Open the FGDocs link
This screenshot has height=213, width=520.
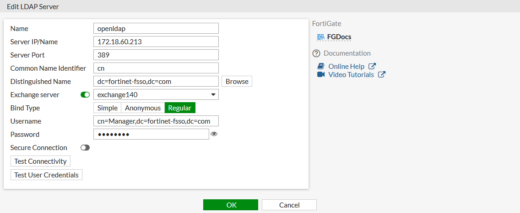pos(339,37)
